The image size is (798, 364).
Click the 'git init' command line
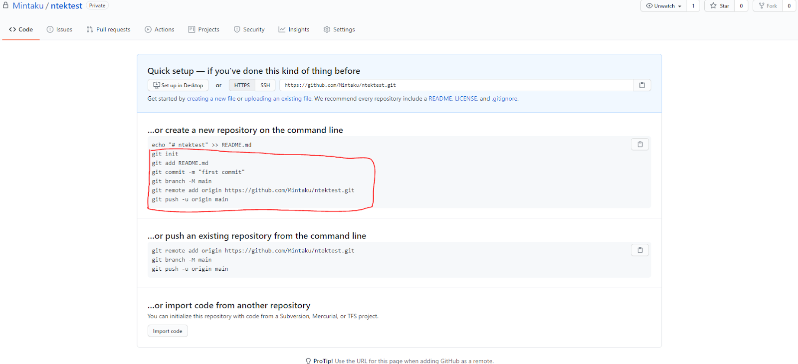[165, 154]
